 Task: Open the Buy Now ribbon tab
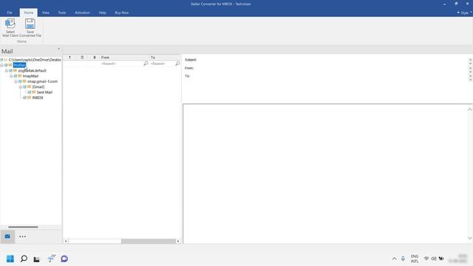coord(121,13)
